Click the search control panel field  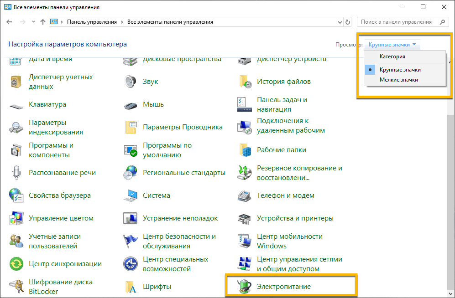(396, 22)
